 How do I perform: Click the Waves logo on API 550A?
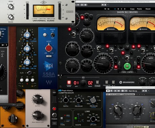pos(49,83)
